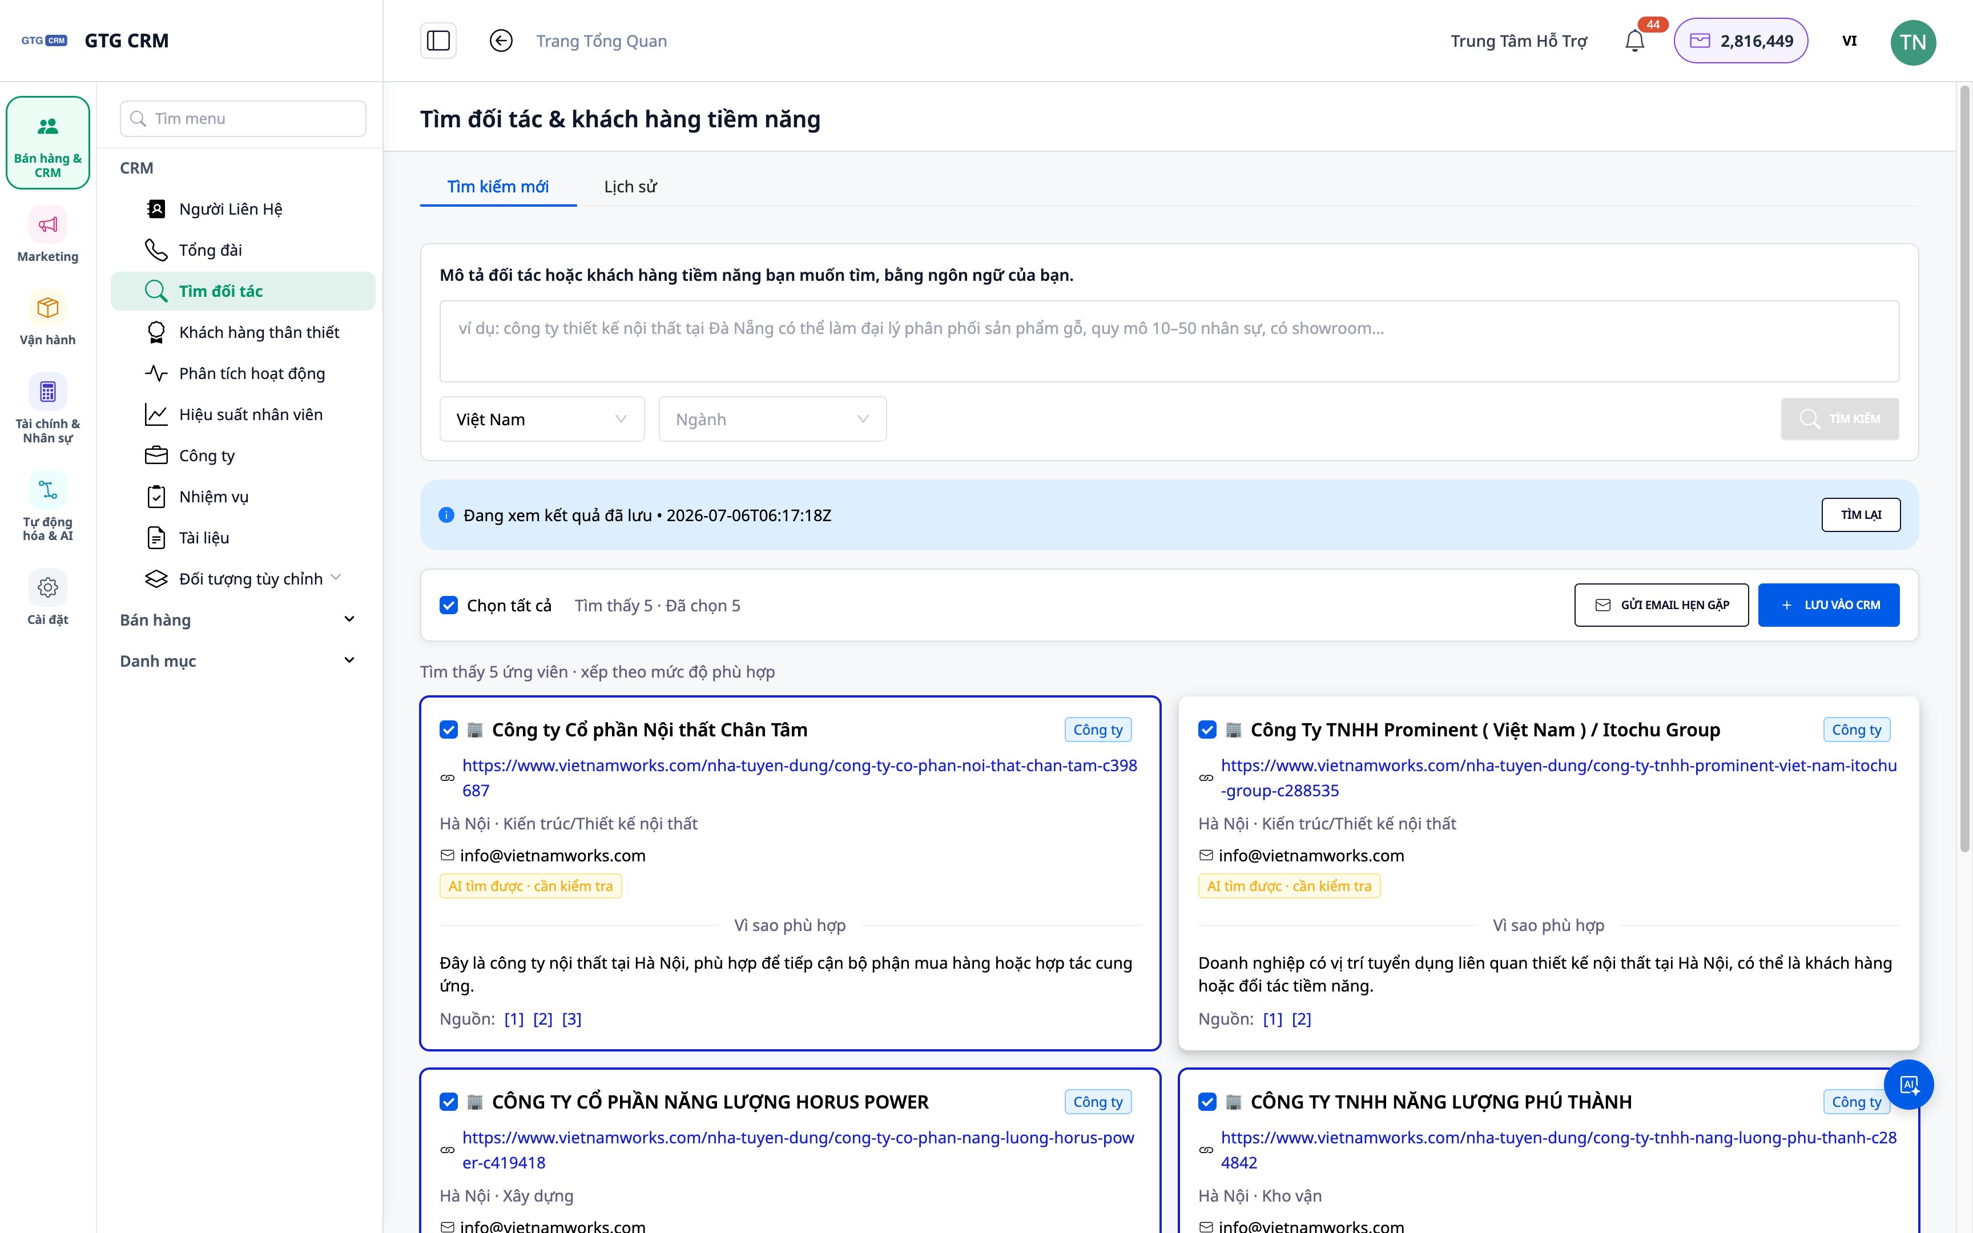Image resolution: width=1973 pixels, height=1233 pixels.
Task: Click GỬI EMAIL HẸN GẶP button
Action: point(1661,605)
